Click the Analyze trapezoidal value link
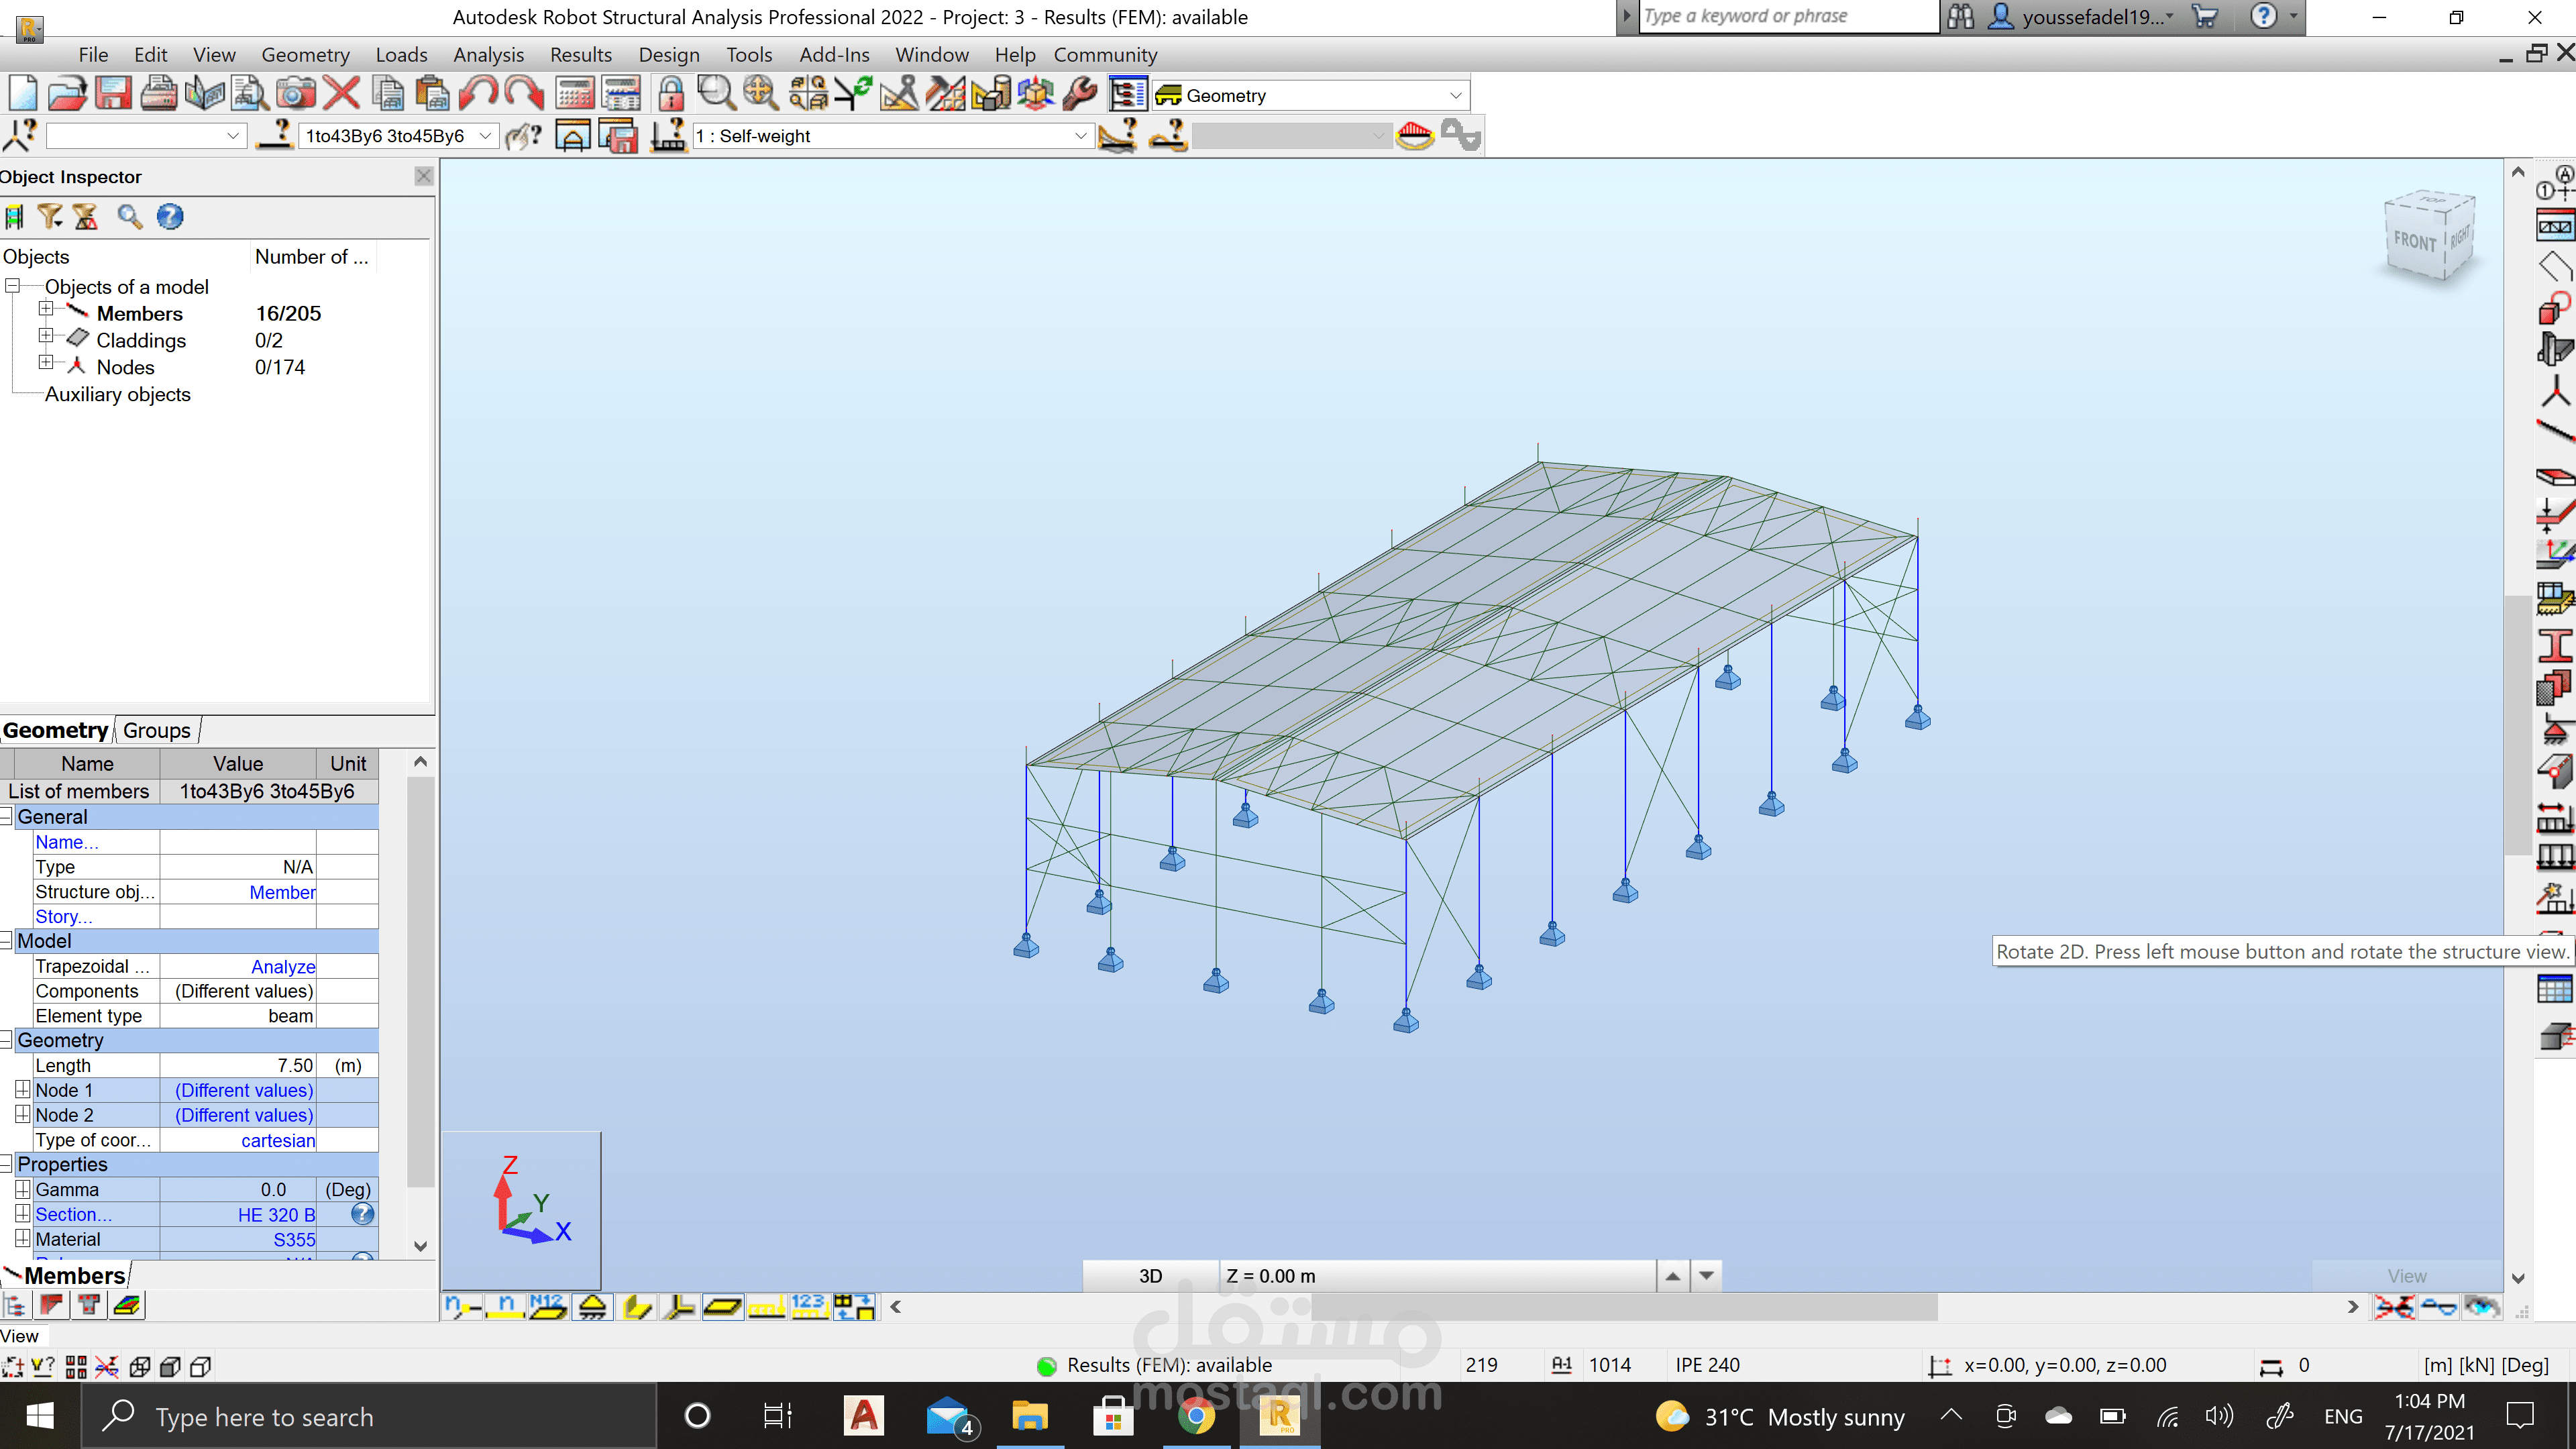The height and width of the screenshot is (1449, 2576). [283, 967]
